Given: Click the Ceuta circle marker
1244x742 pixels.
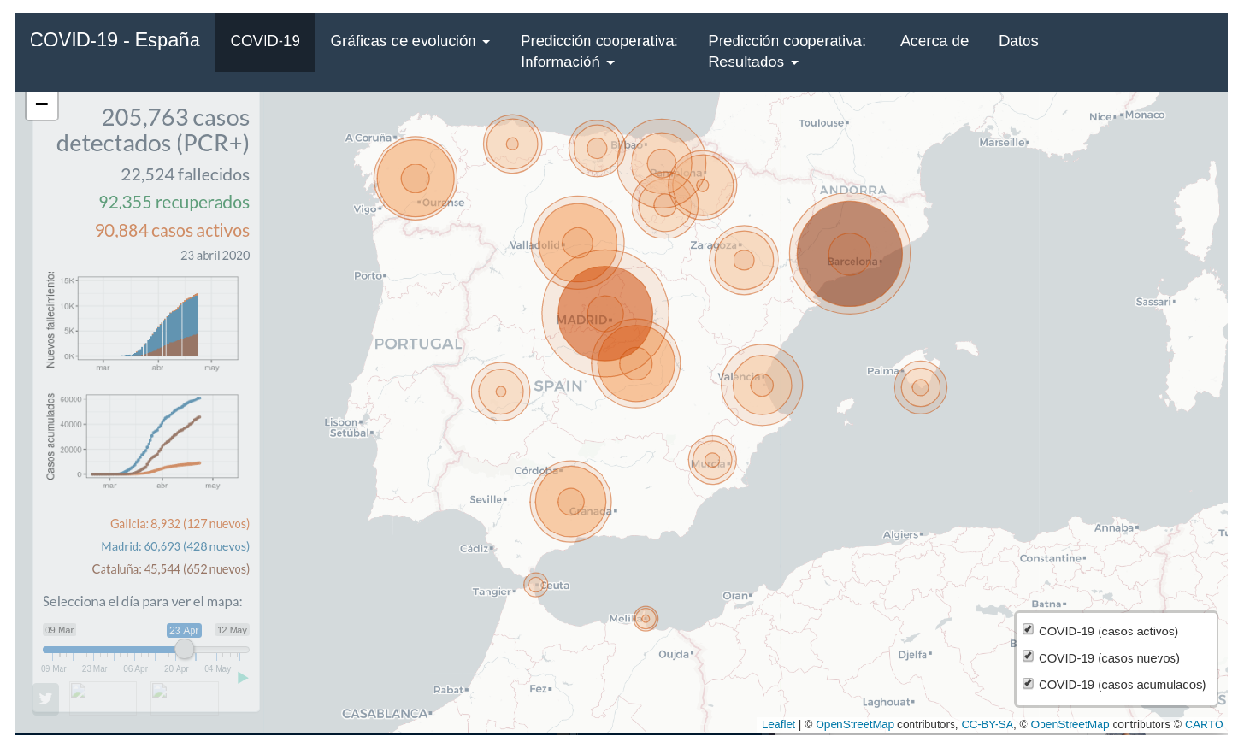Looking at the screenshot, I should click(536, 585).
